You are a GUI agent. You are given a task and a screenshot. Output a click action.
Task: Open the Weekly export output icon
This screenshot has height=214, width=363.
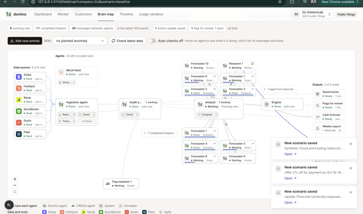tap(318, 128)
